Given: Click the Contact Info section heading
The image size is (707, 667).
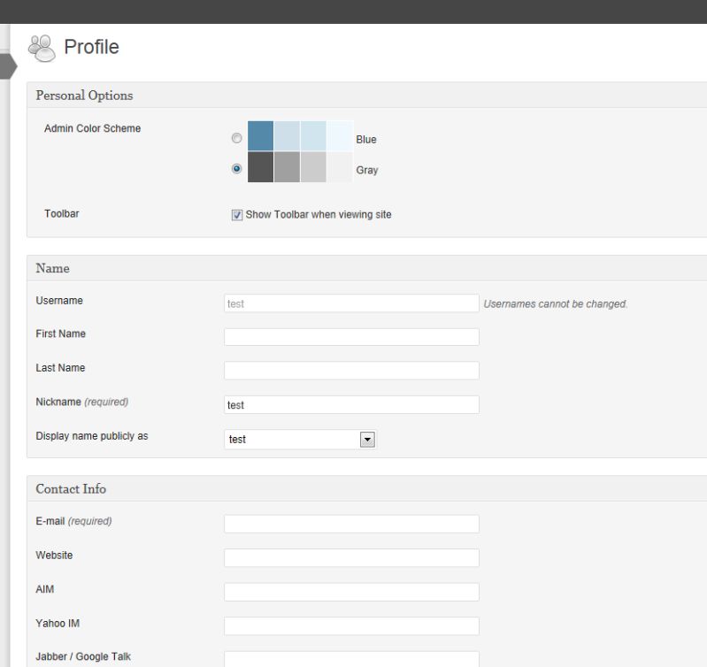Looking at the screenshot, I should (71, 489).
